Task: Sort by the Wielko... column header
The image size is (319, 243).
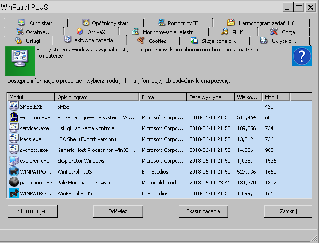Action: [248, 97]
